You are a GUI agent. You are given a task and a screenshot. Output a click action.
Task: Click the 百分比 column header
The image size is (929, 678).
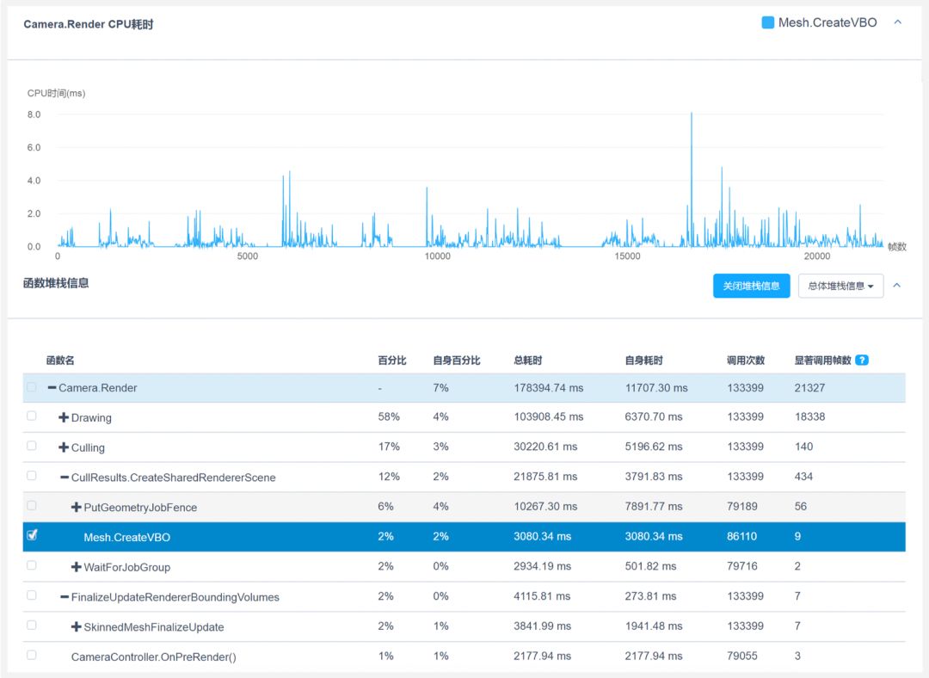point(392,361)
